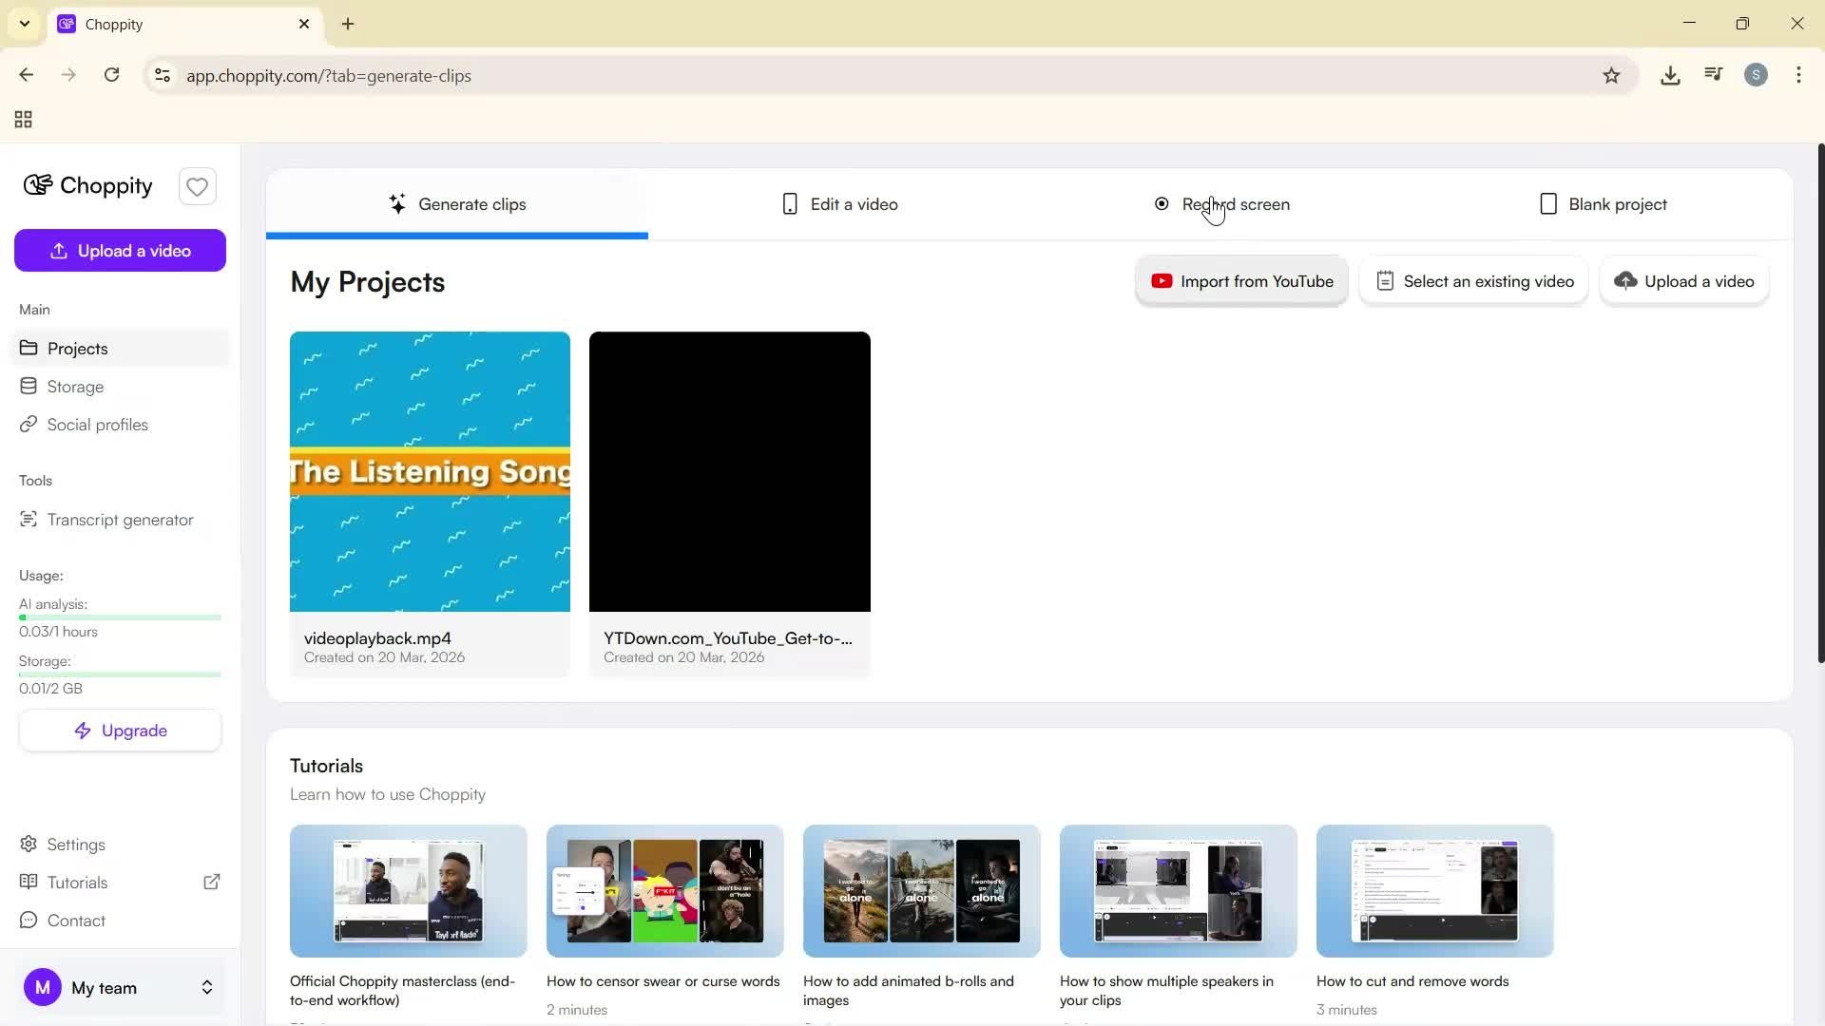The width and height of the screenshot is (1825, 1026).
Task: Open the Transcript generator tool
Action: [x=119, y=519]
